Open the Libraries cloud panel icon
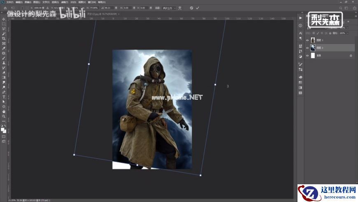The image size is (358, 202). coord(300,77)
